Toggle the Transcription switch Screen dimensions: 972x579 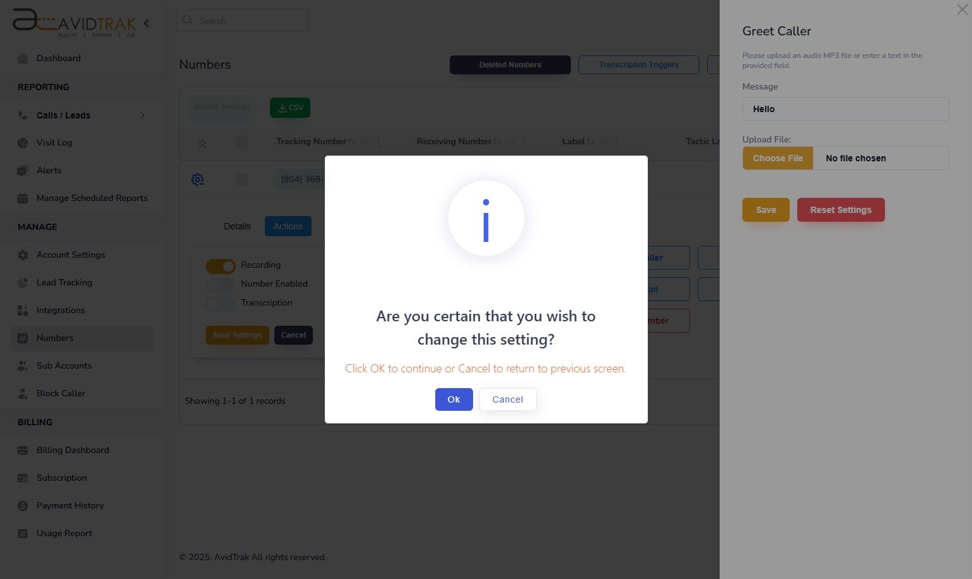(221, 304)
